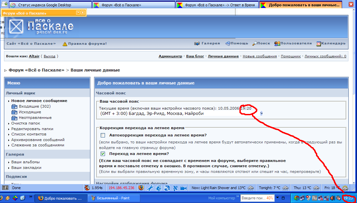Uncheck the Переход на летнее время checkbox

103,154
